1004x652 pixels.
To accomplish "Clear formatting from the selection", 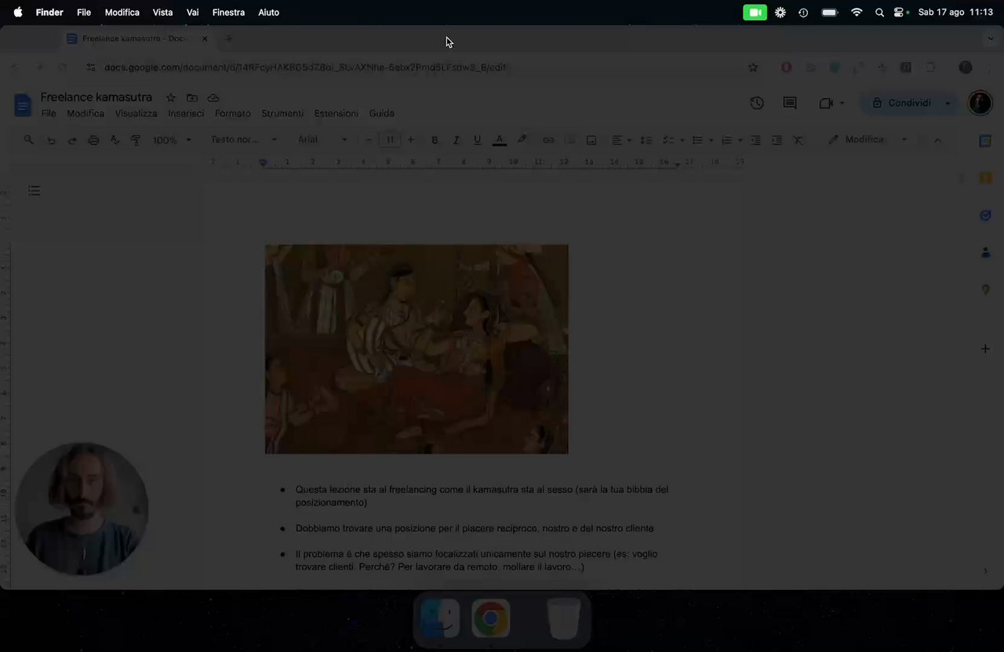I will click(x=798, y=140).
